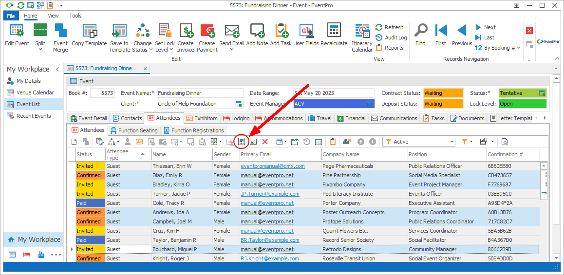
Task: Click the orange Contract Status Waiting field
Action: (444, 93)
